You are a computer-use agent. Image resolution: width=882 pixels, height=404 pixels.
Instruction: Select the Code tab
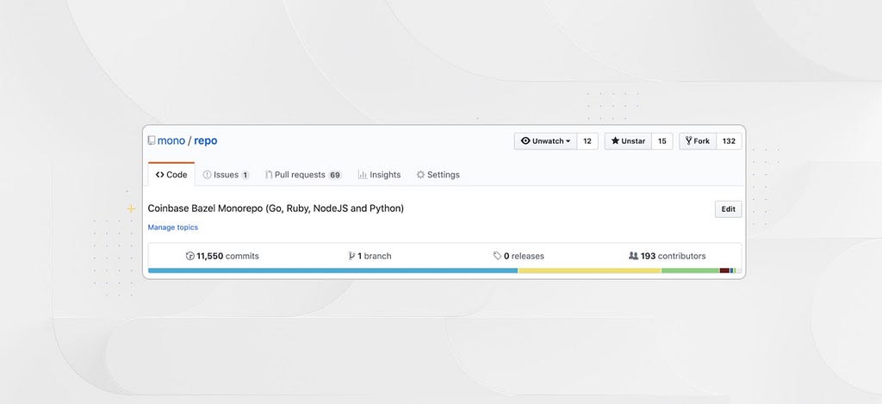[171, 174]
